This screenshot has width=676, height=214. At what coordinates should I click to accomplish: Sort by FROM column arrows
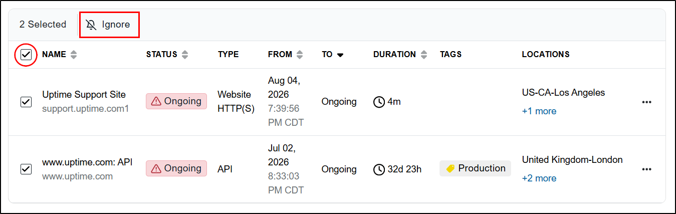pos(300,55)
